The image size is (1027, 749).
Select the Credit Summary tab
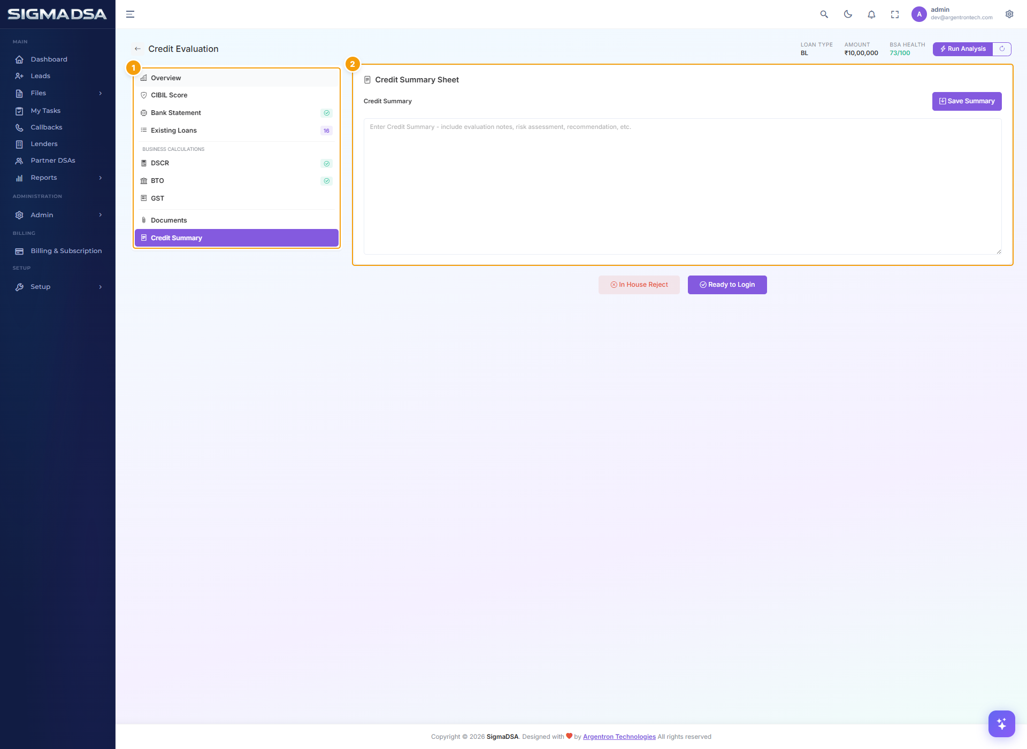click(x=236, y=238)
